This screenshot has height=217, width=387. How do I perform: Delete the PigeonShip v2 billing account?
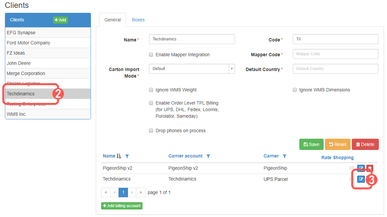[x=370, y=168]
